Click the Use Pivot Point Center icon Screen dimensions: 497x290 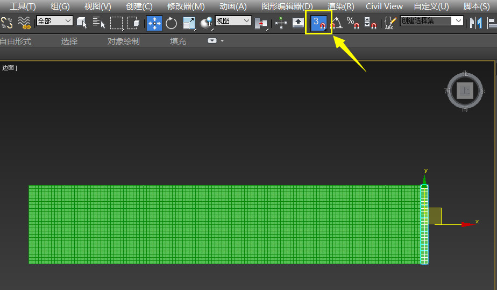point(261,23)
